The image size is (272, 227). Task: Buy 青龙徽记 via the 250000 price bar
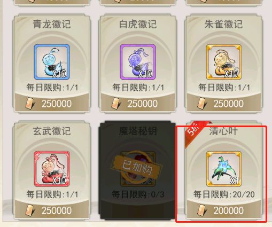[52, 103]
